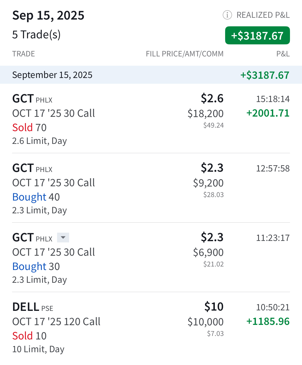
Task: Select the 15:18:14 trade timestamp
Action: [x=273, y=99]
